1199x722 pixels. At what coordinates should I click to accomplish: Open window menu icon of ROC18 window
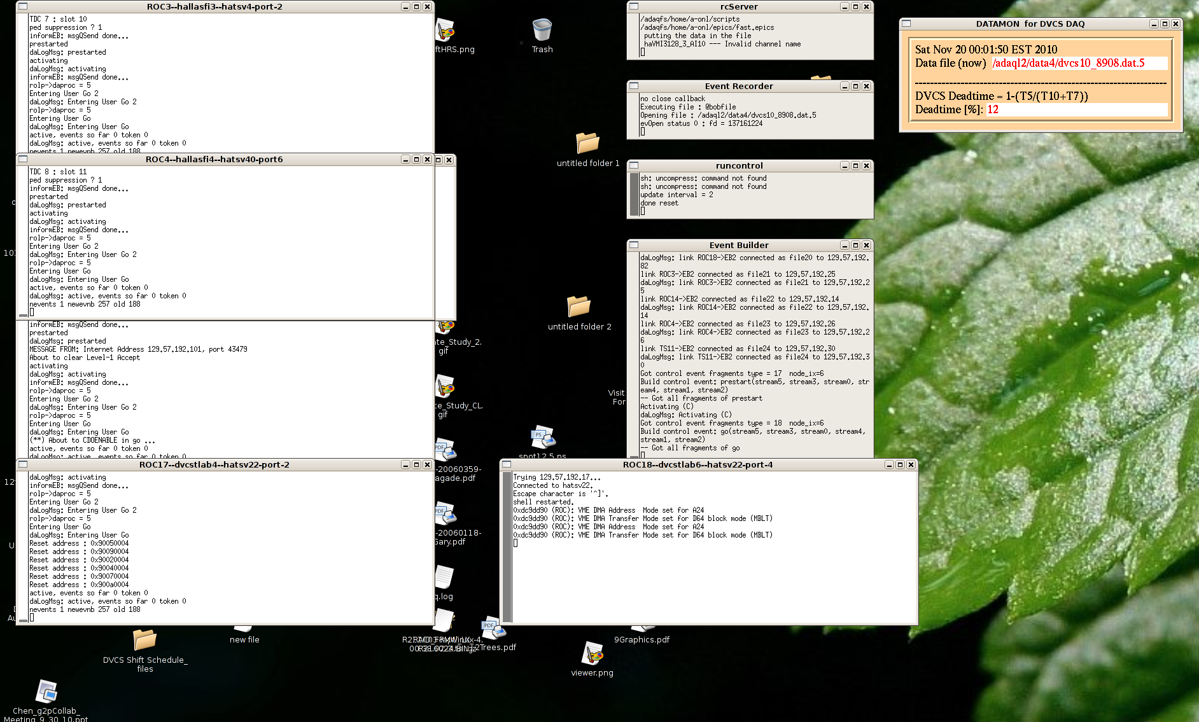pos(507,464)
